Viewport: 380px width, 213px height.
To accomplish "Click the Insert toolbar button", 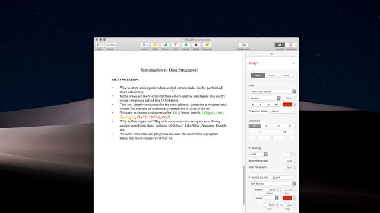I will pyautogui.click(x=144, y=45).
